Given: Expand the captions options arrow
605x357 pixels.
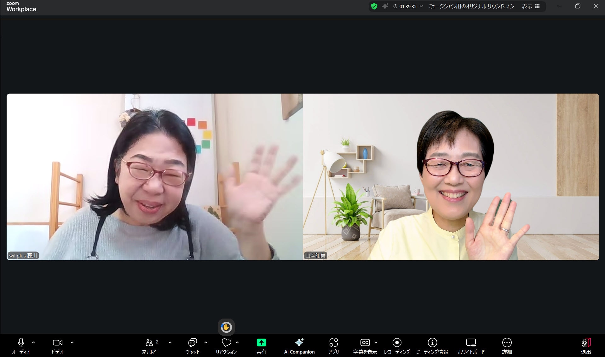Looking at the screenshot, I should 376,343.
